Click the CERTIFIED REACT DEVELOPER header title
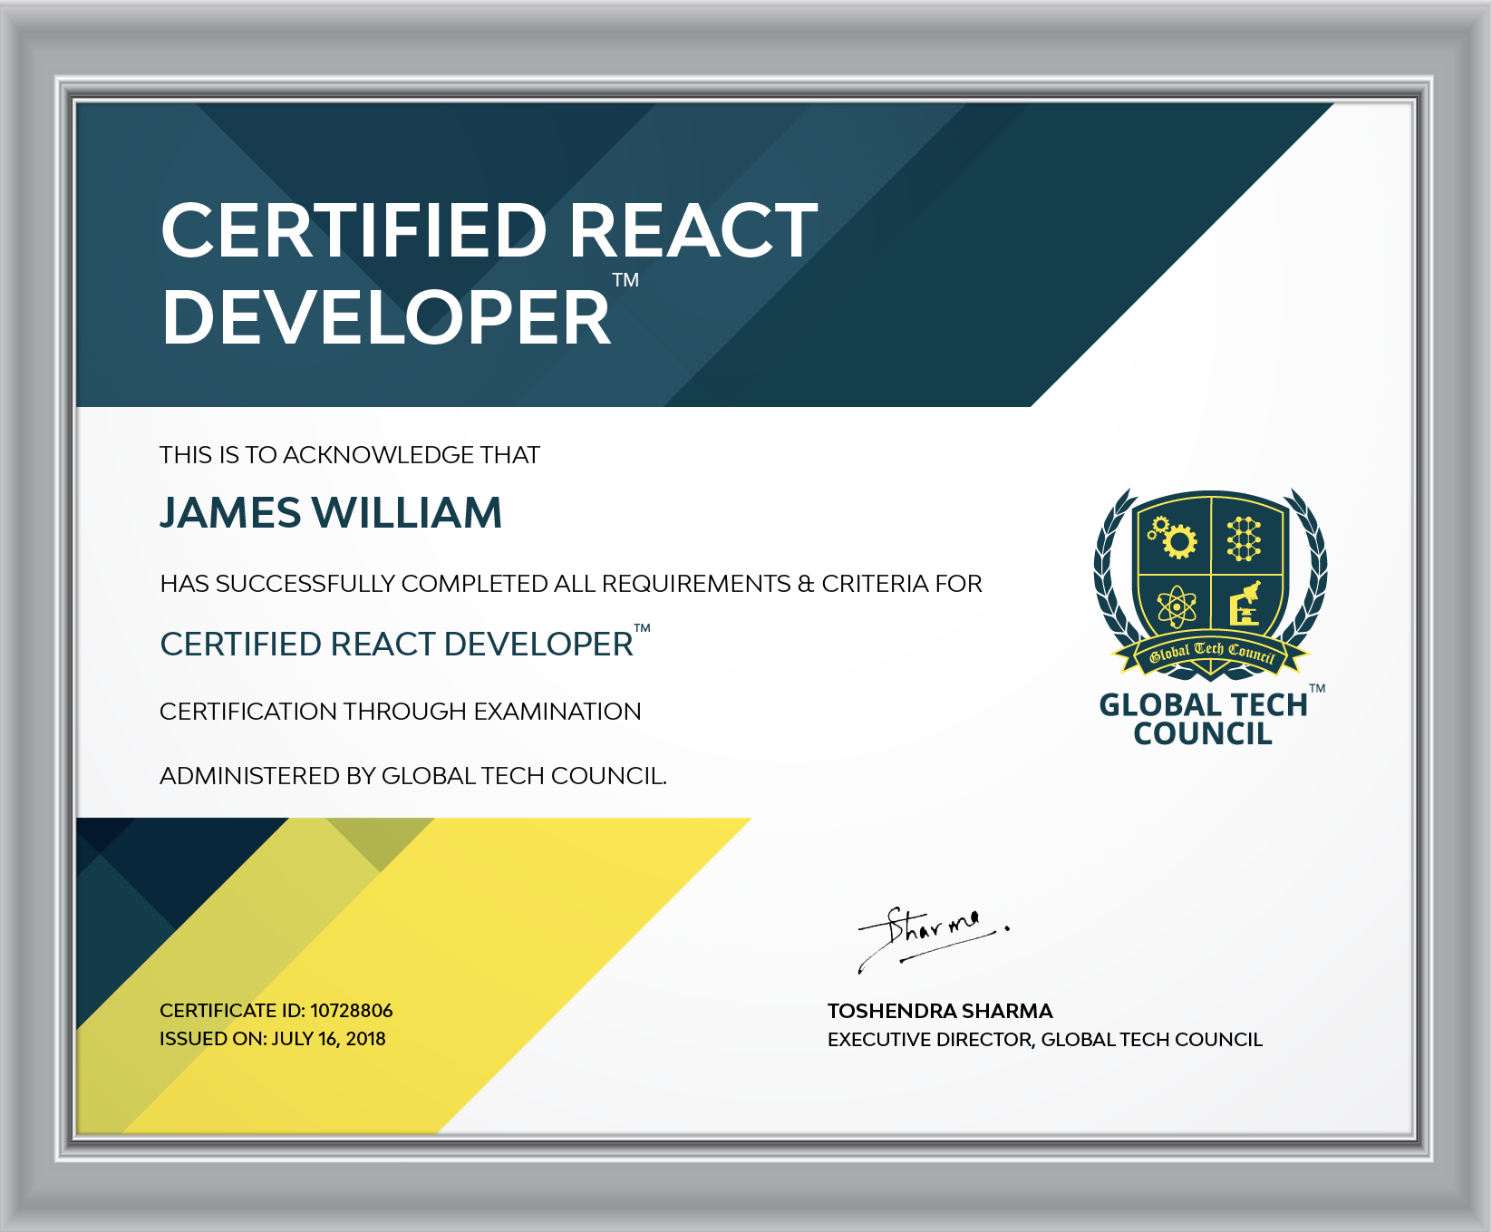Image resolution: width=1492 pixels, height=1232 pixels. point(489,274)
